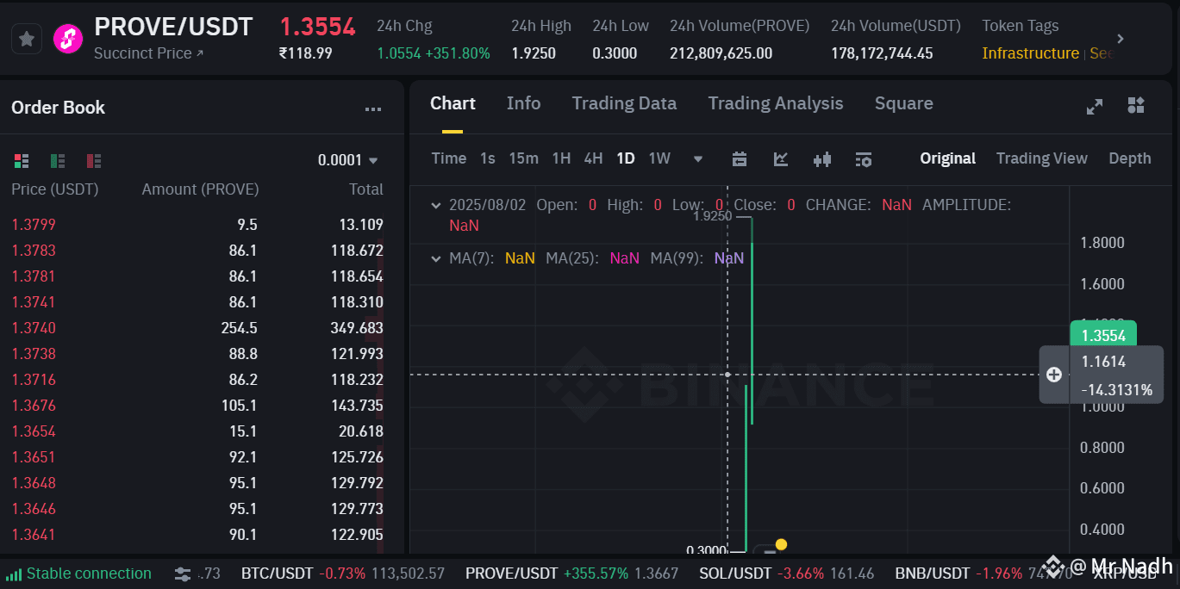1180x589 pixels.
Task: Select the 1s chart interval
Action: pyautogui.click(x=488, y=158)
